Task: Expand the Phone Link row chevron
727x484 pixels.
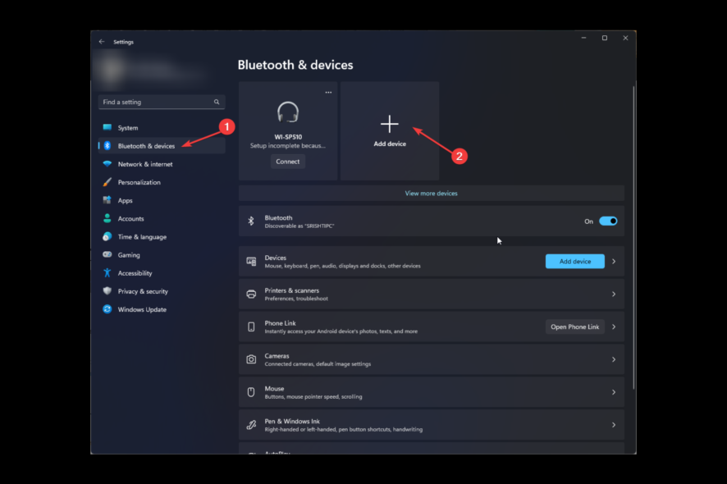Action: (x=614, y=326)
